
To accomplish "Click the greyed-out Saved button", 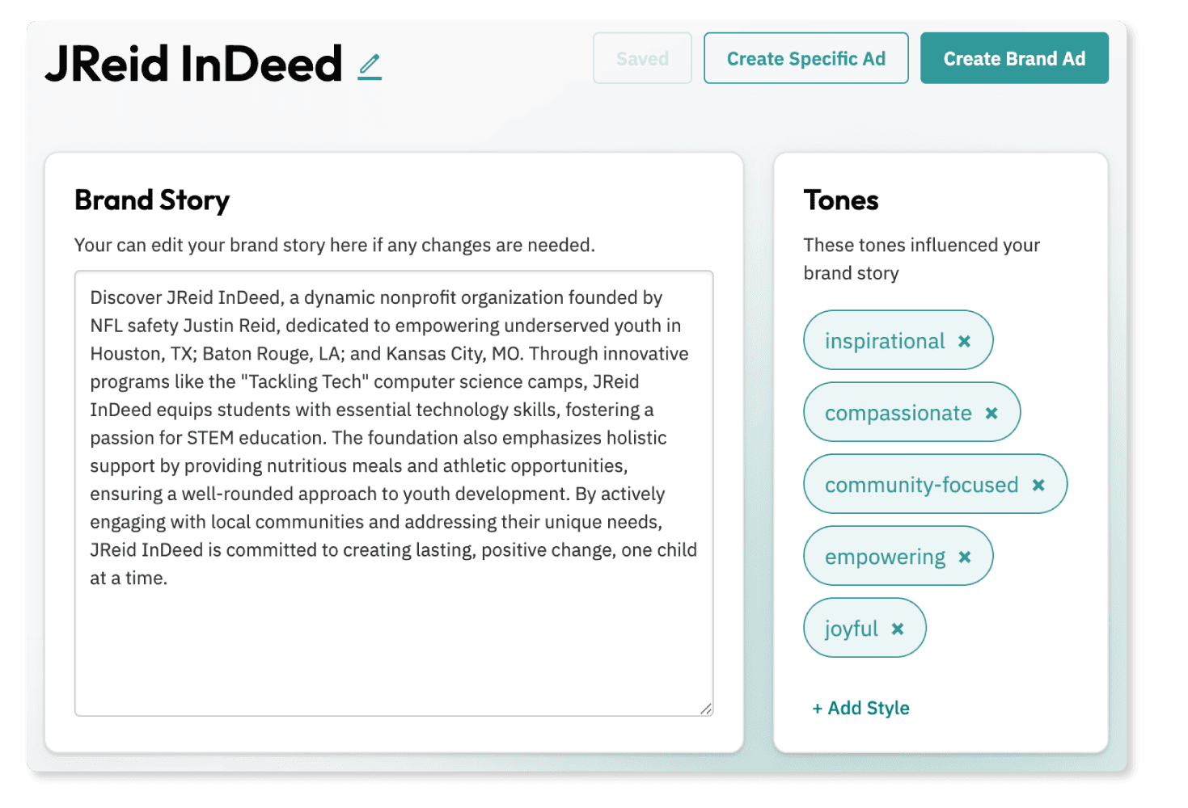I will [642, 58].
